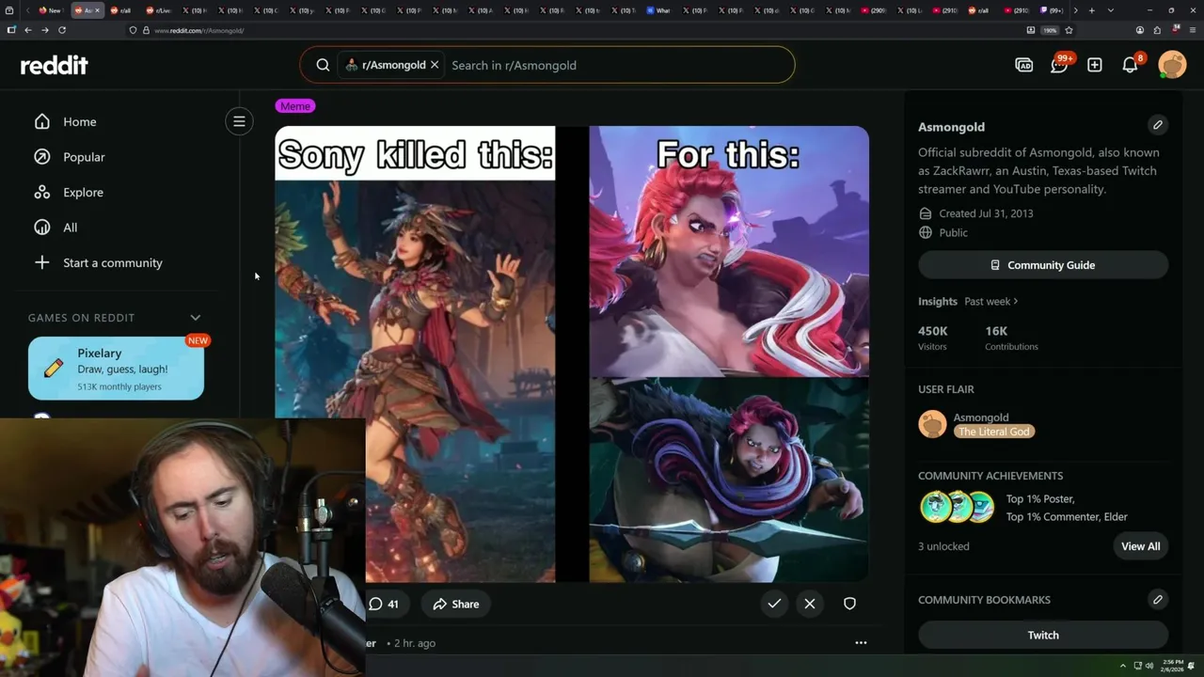Open Popular in sidebar
1204x677 pixels.
(84, 157)
